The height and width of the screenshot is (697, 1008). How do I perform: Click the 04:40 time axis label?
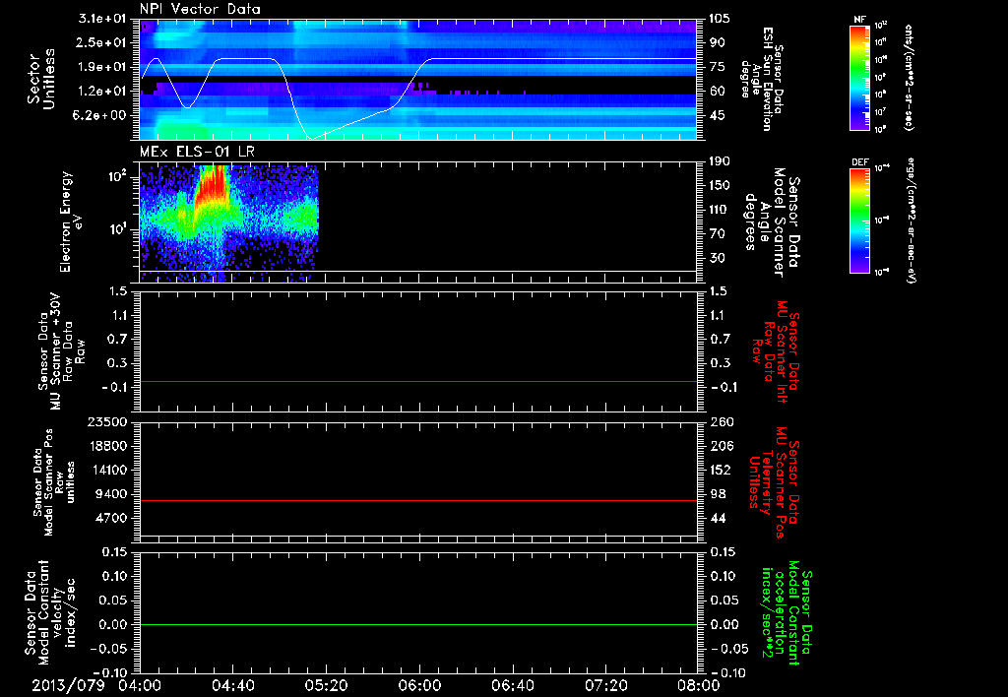232,685
